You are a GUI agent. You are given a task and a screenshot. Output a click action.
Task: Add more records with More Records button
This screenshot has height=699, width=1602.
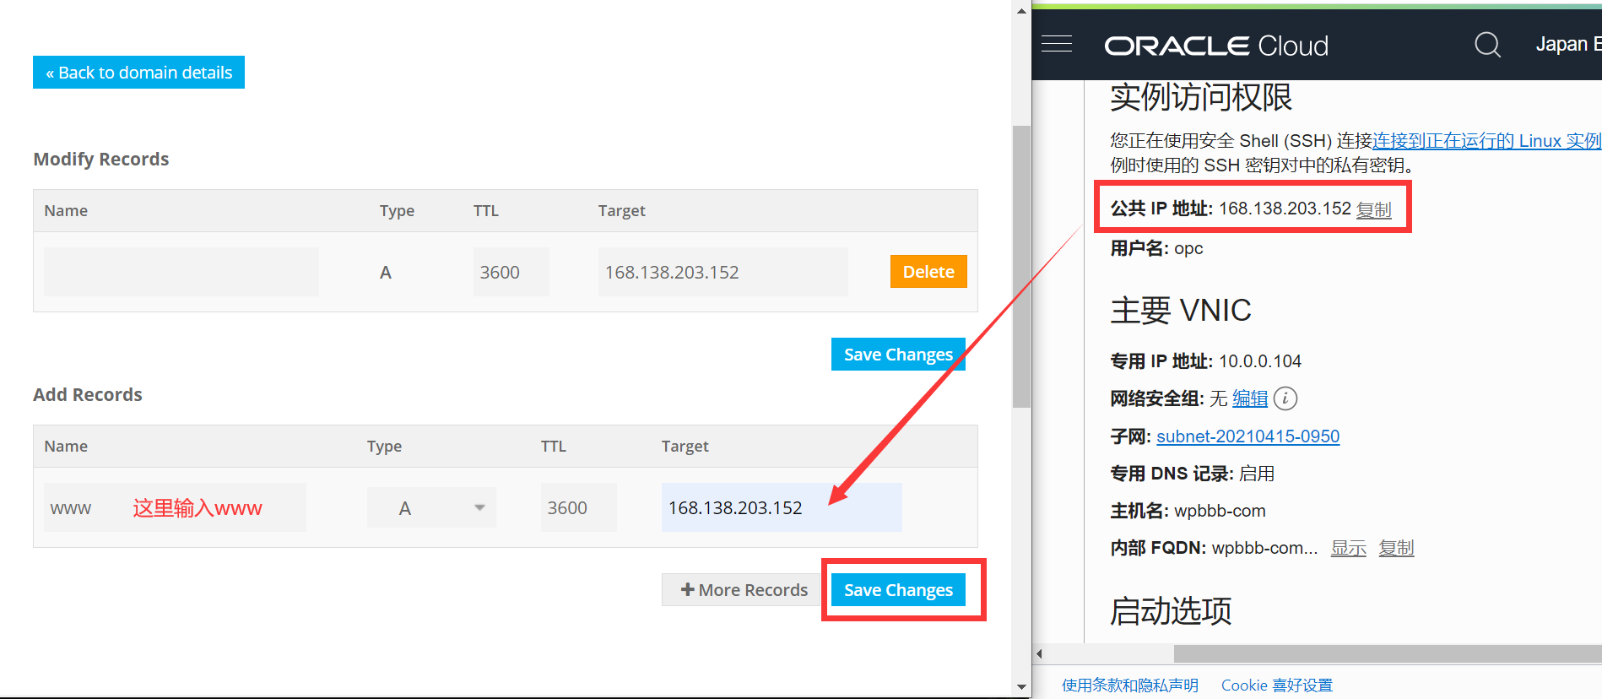click(x=744, y=590)
